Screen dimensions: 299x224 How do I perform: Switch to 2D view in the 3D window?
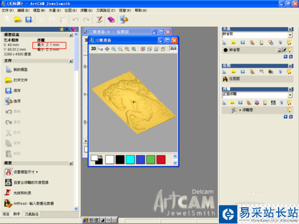tap(93, 48)
